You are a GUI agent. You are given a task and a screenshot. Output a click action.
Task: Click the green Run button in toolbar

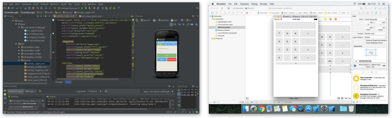pyautogui.click(x=82, y=8)
